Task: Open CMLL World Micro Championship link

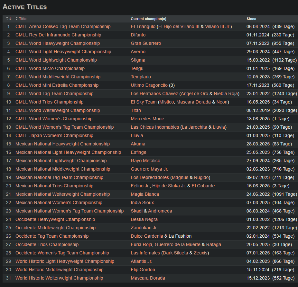Action: (50, 68)
